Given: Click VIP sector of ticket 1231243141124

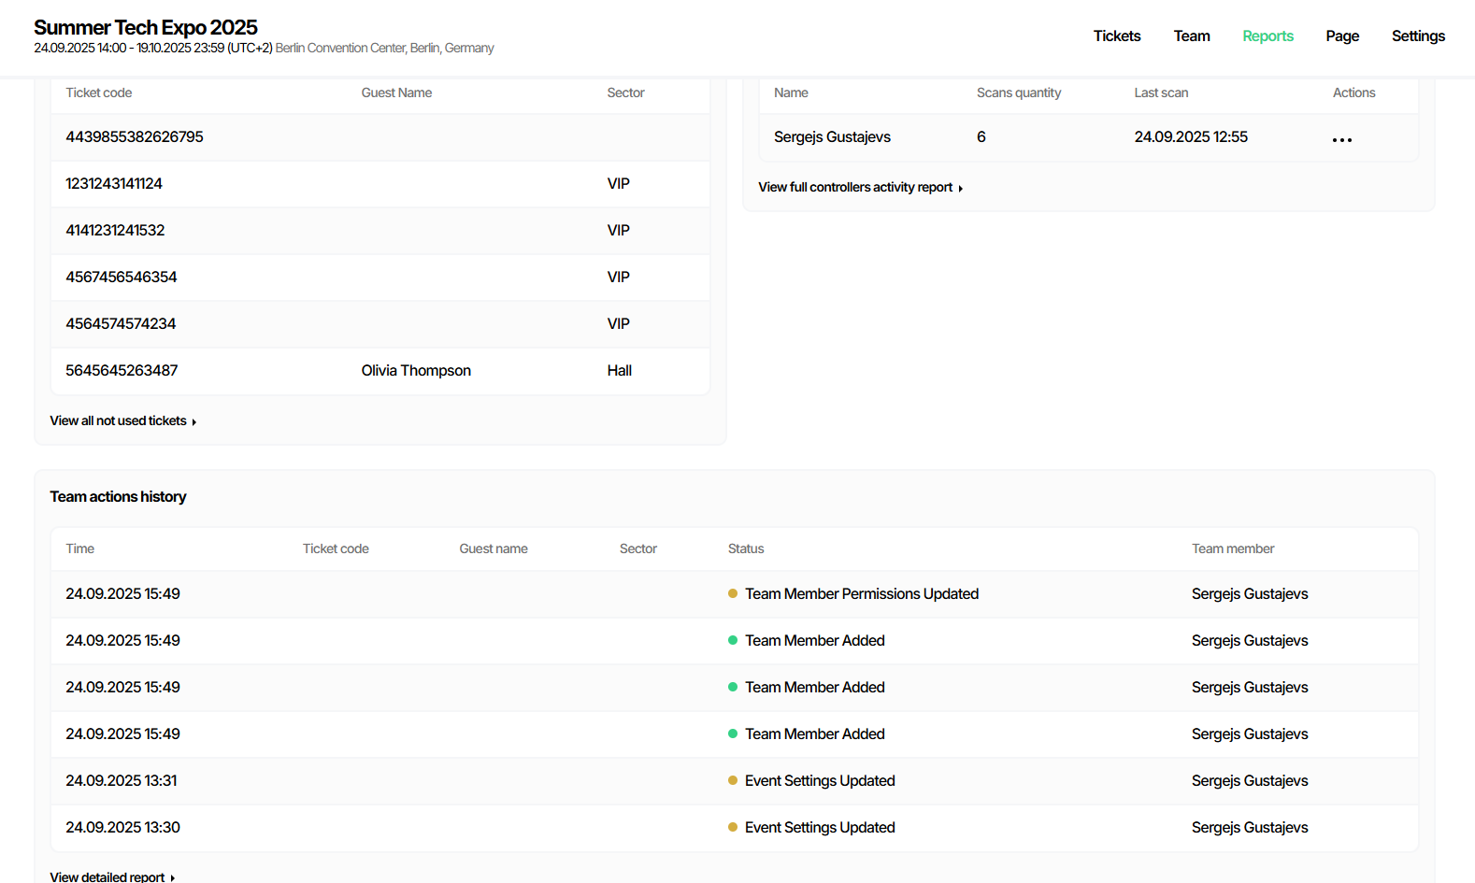Looking at the screenshot, I should [618, 183].
